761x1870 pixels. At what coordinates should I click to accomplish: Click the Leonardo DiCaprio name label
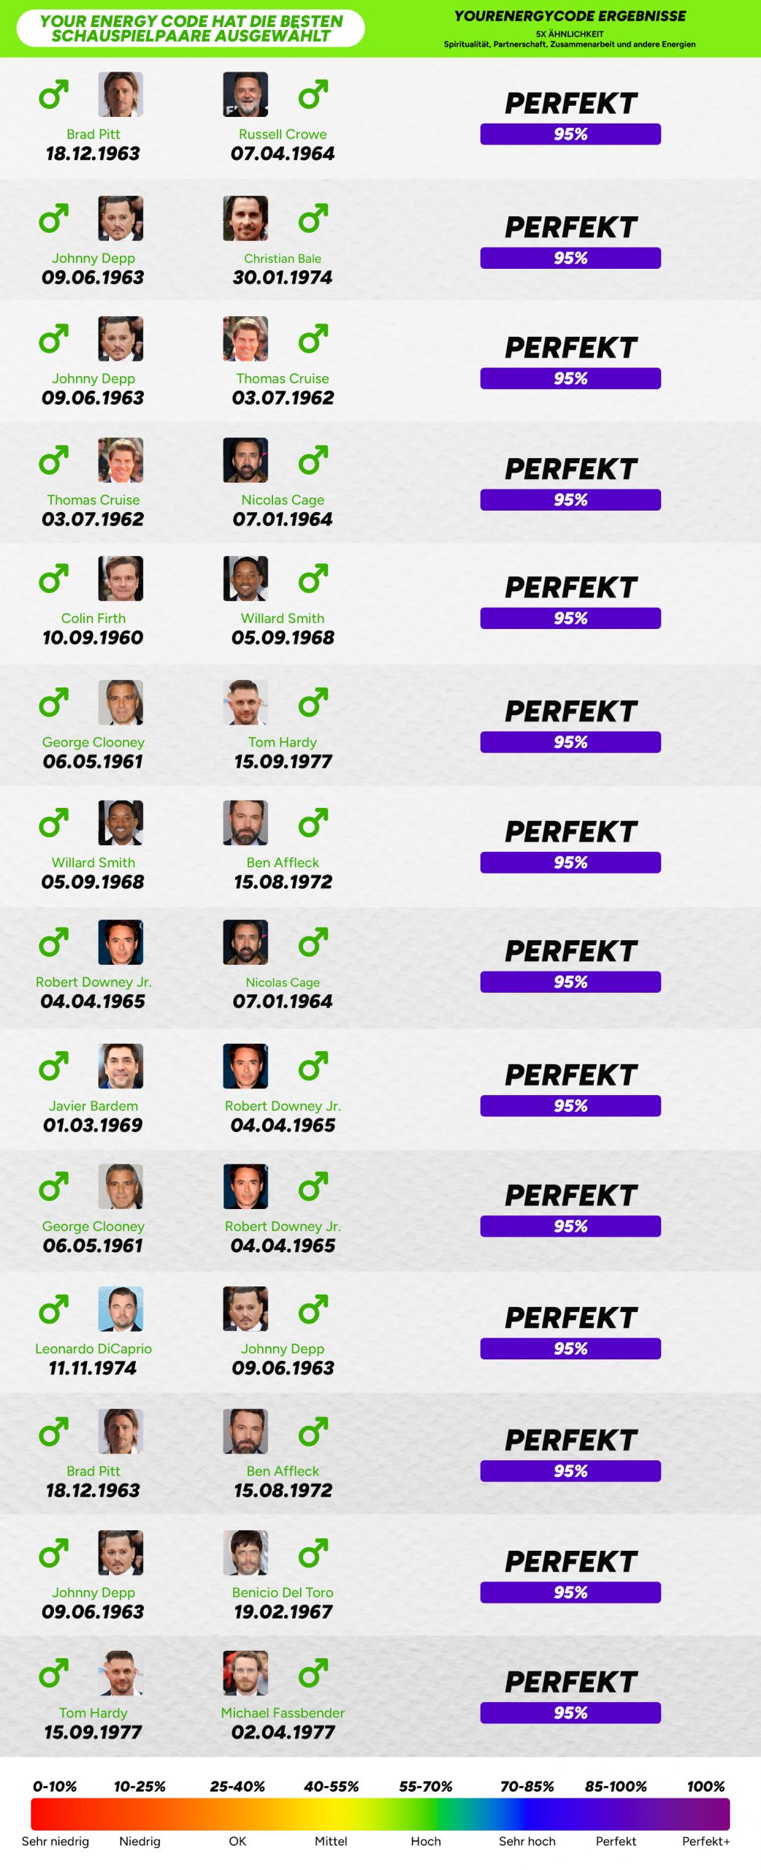(93, 1348)
